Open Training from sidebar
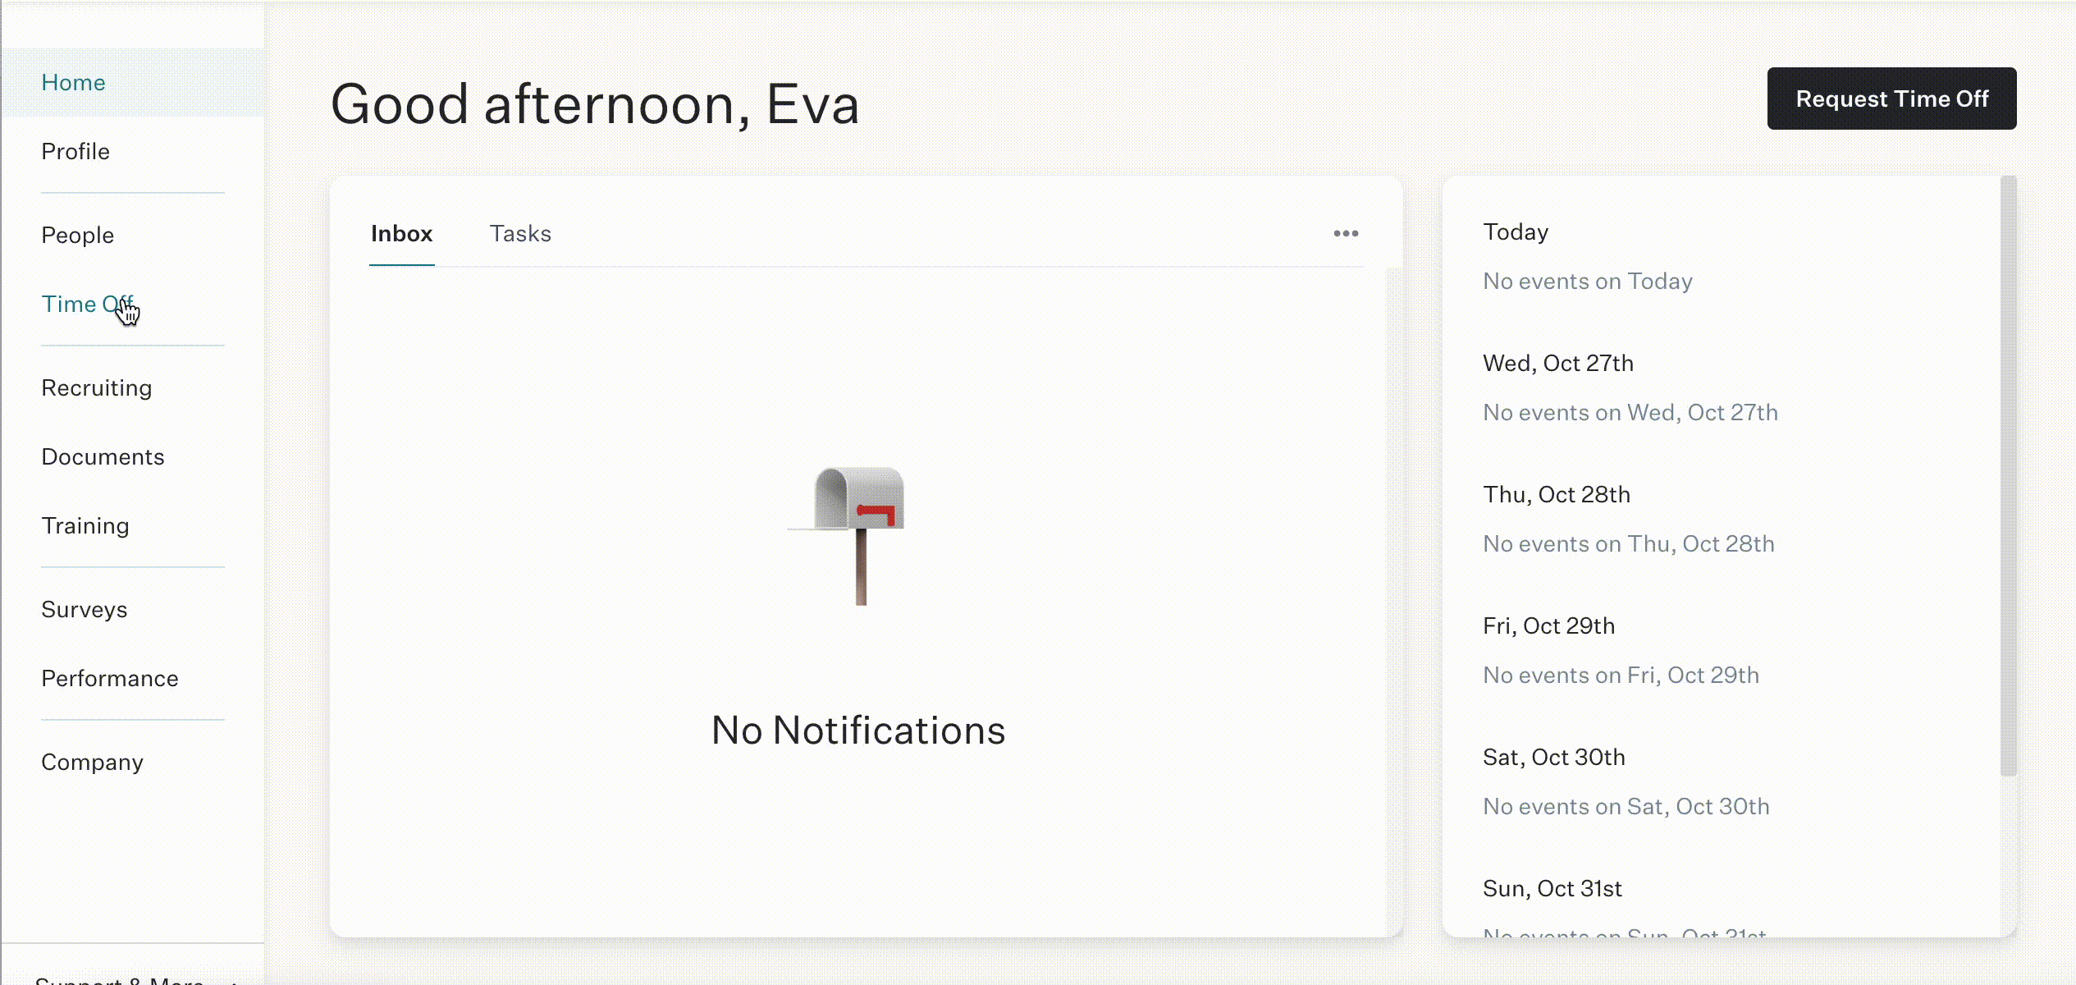The image size is (2076, 985). 85,526
